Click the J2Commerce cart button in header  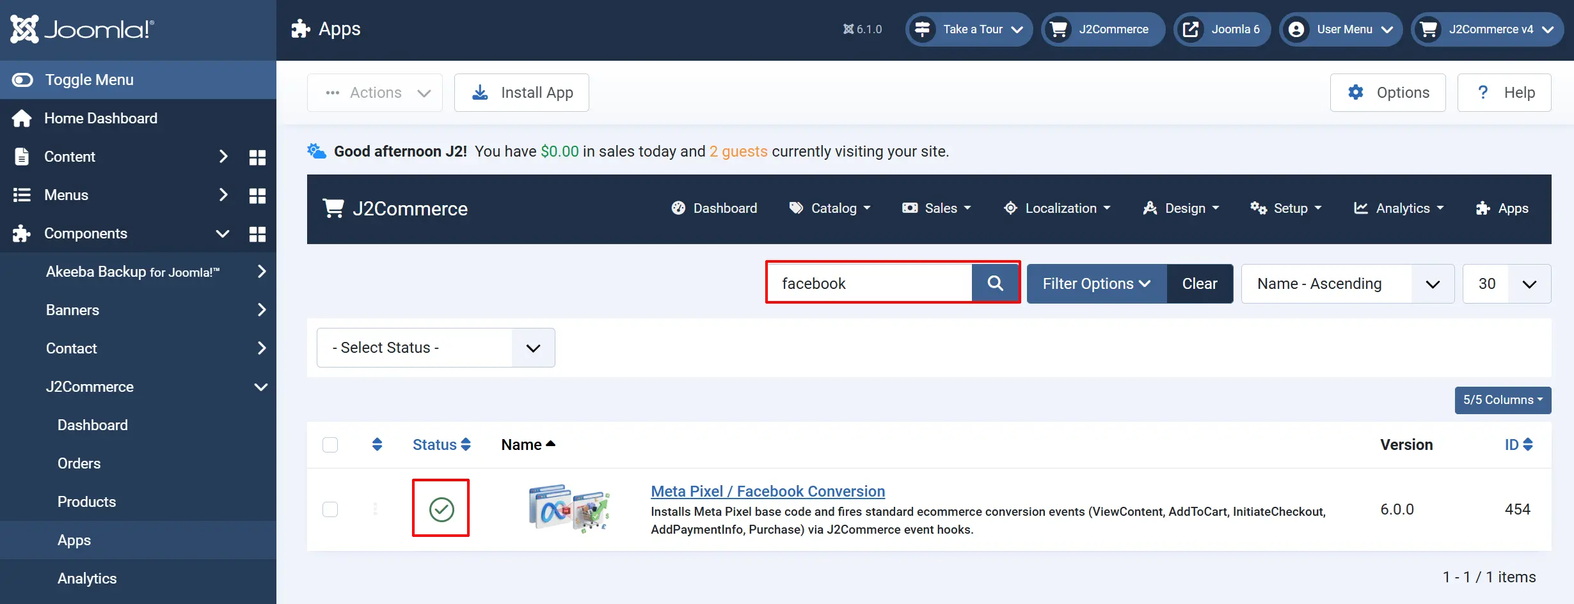[1103, 29]
